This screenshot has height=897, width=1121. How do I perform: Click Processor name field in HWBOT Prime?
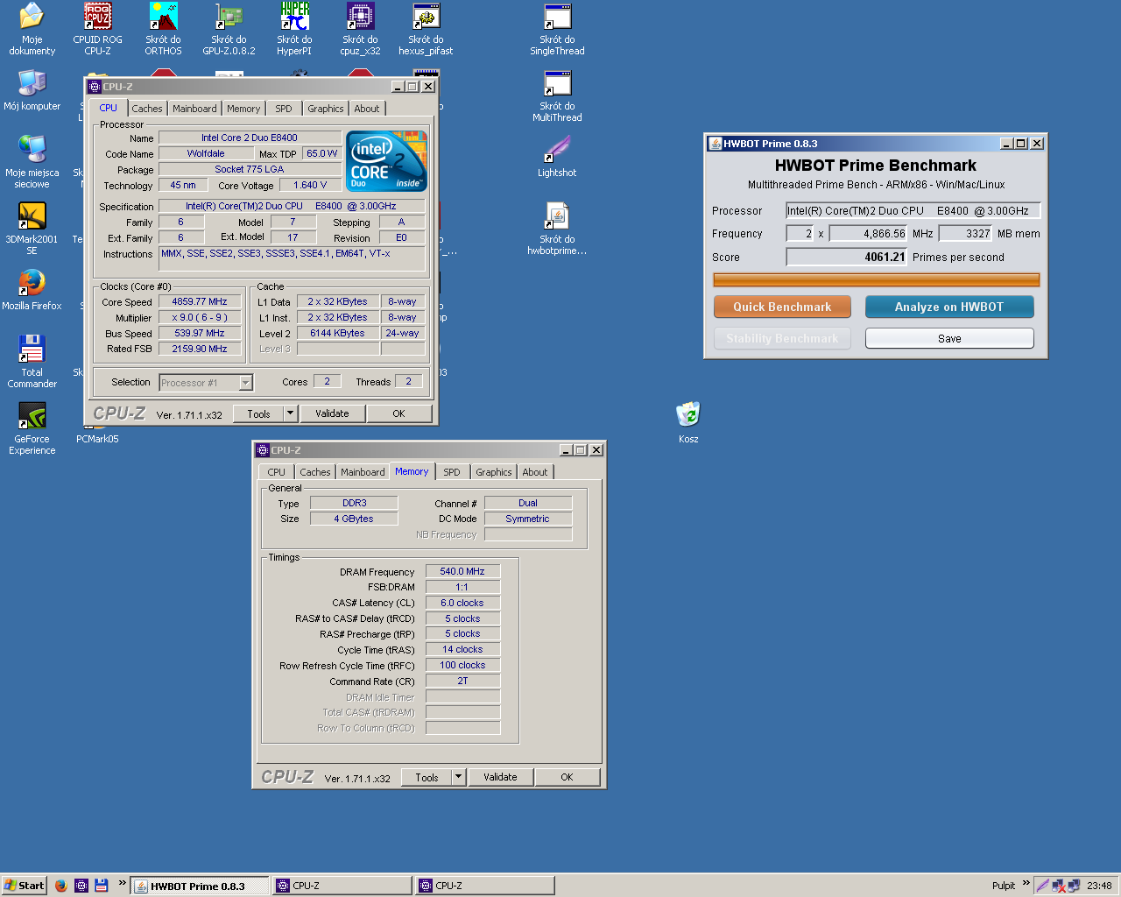coord(913,210)
